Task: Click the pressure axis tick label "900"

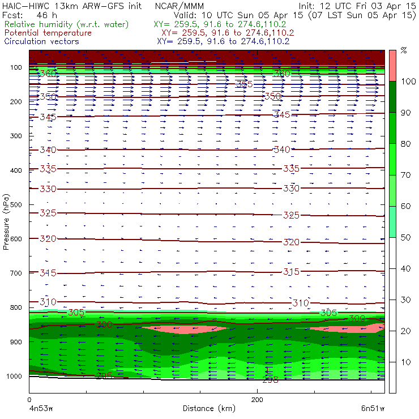Action: (16, 342)
